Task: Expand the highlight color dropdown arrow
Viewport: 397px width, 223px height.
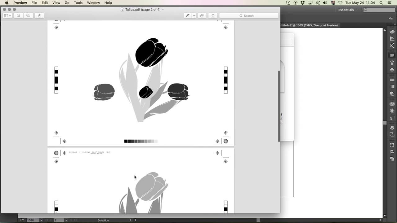Action: 194,15
